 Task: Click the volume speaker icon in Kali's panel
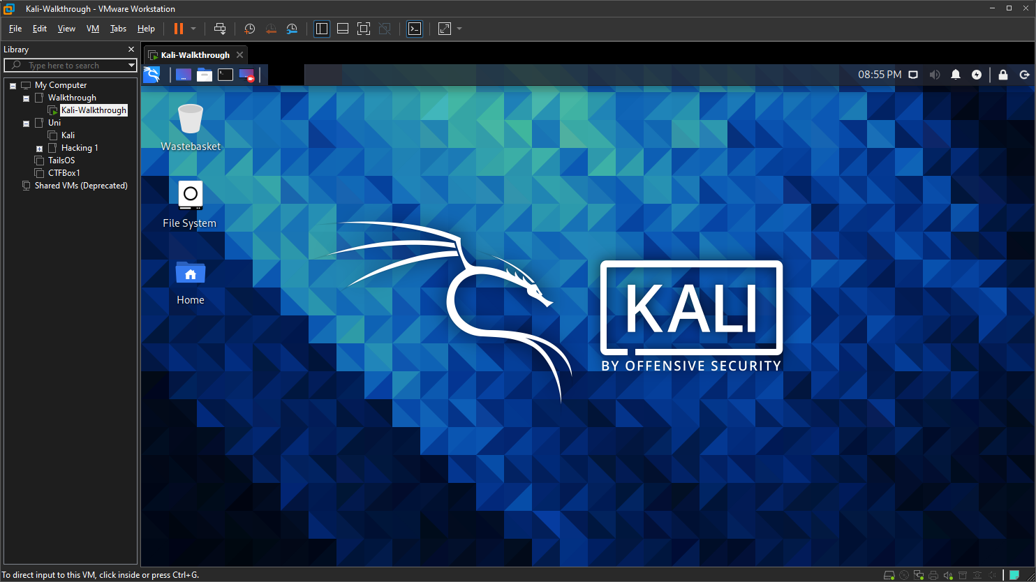click(935, 75)
